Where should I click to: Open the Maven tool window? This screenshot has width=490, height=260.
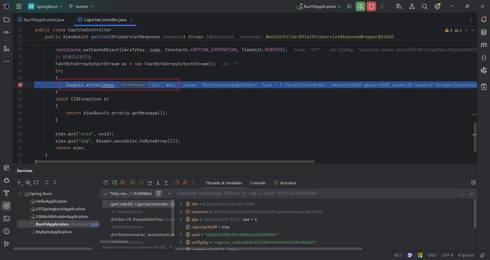pyautogui.click(x=484, y=45)
